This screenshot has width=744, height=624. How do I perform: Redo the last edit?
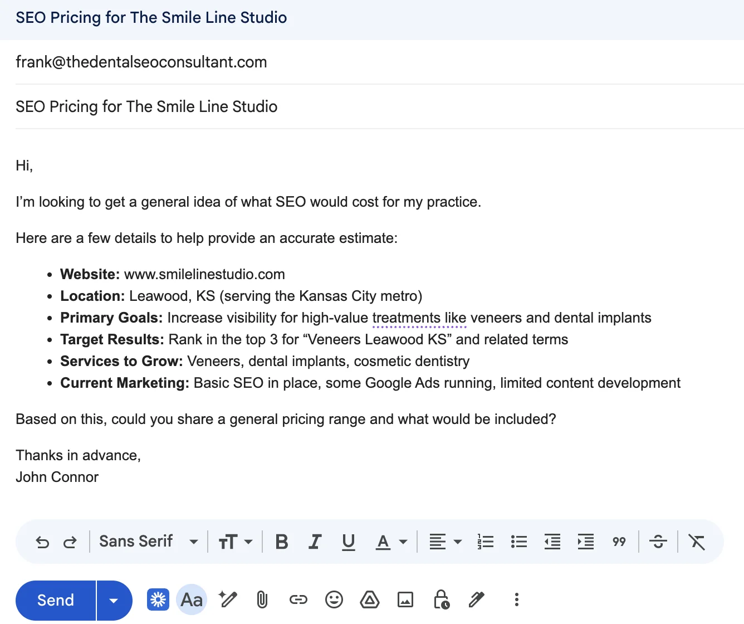(x=70, y=541)
